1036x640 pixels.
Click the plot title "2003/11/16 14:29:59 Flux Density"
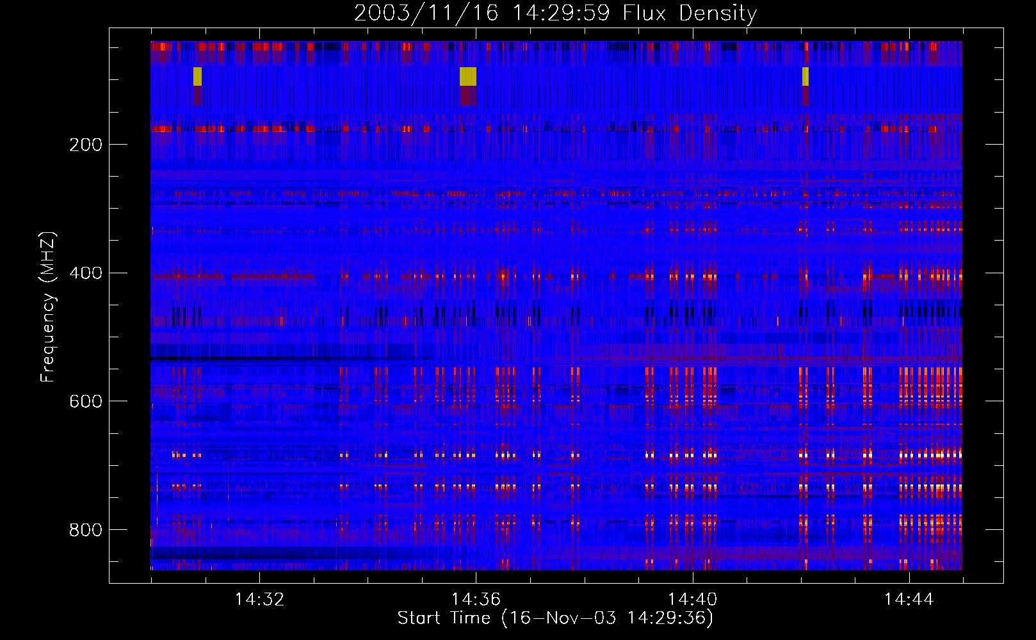pyautogui.click(x=555, y=13)
